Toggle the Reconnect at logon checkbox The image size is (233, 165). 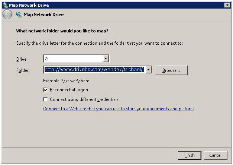[46, 90]
